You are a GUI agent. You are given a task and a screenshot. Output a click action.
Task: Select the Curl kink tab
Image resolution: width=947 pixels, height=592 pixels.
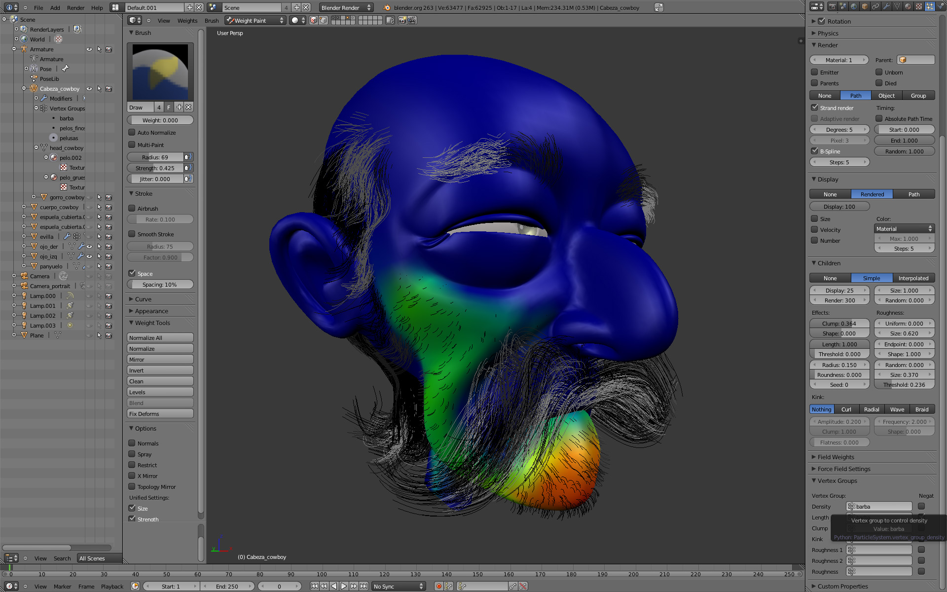tap(846, 409)
